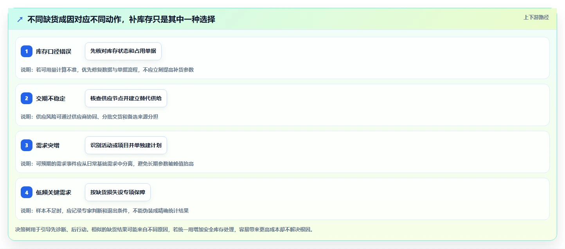Select step number 3 badge

coord(27,145)
